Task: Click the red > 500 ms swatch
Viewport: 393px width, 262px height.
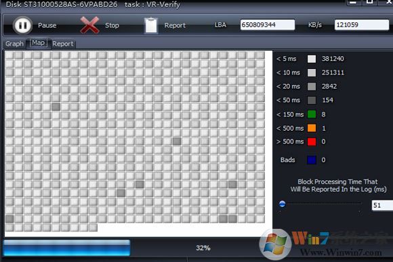Action: point(312,141)
